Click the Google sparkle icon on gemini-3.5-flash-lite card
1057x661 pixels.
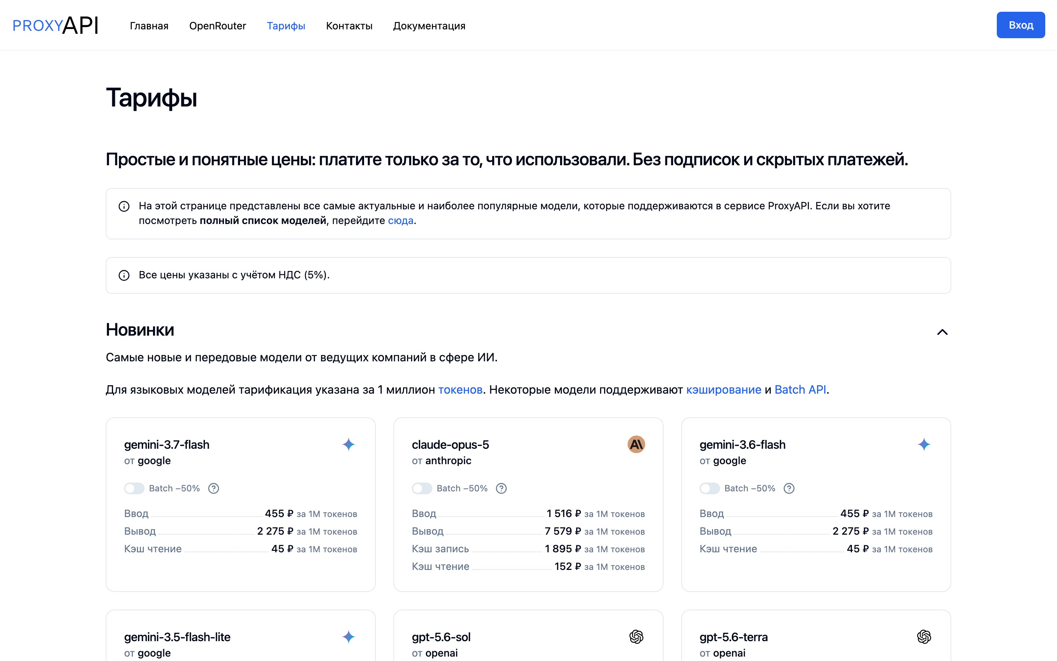click(349, 637)
